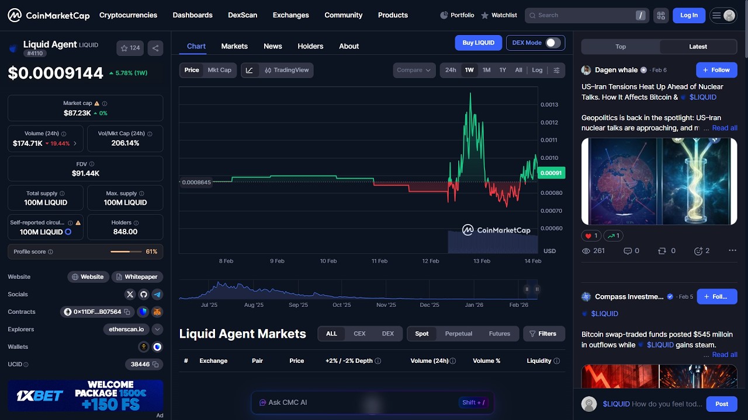This screenshot has width=748, height=420.
Task: Add token to MetaMask fox icon
Action: 157,312
